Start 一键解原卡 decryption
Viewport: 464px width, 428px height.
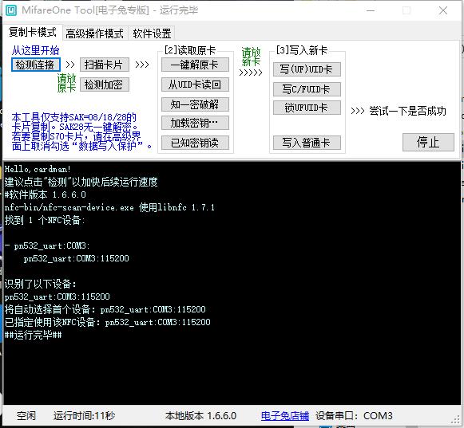click(195, 65)
